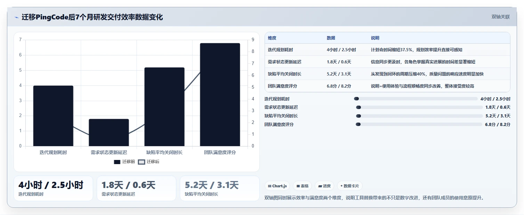Click the description starting 计划会时间缩短37.5%
The height and width of the screenshot is (215, 524).
coord(417,50)
